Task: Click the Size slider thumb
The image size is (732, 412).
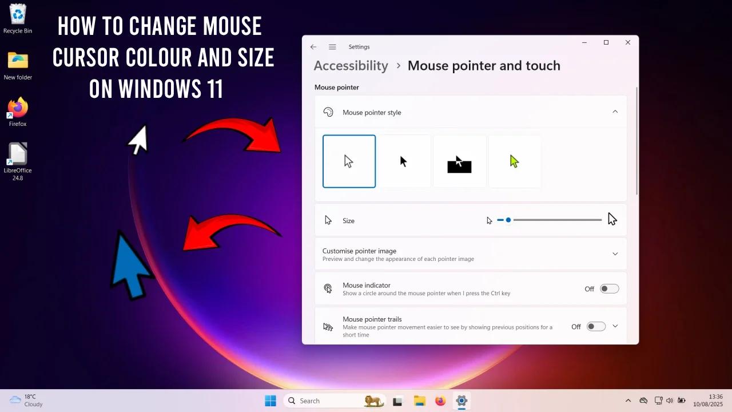Action: point(508,220)
